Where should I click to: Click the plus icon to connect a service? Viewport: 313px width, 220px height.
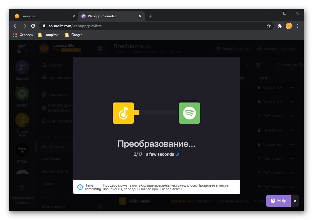coord(22,187)
